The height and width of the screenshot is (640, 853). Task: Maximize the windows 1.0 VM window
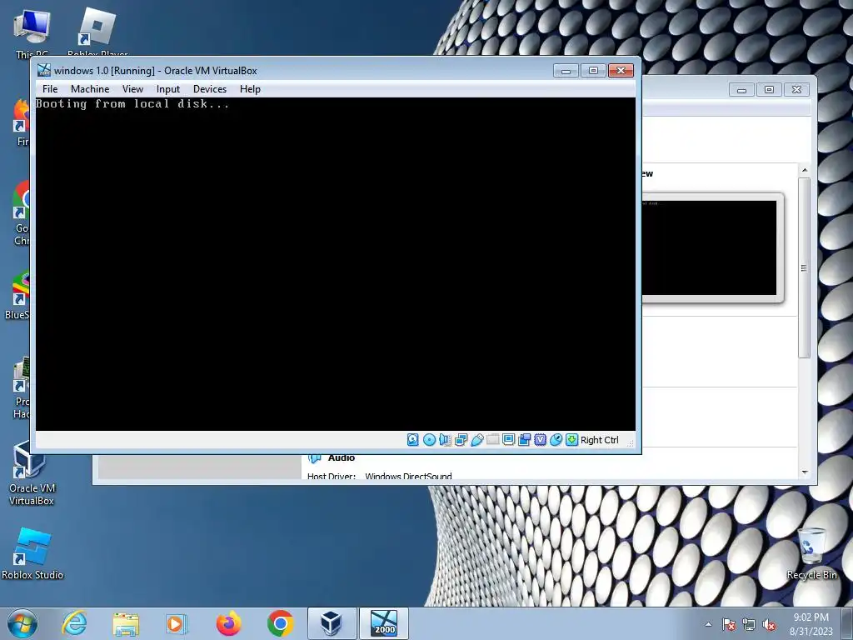[x=593, y=71]
